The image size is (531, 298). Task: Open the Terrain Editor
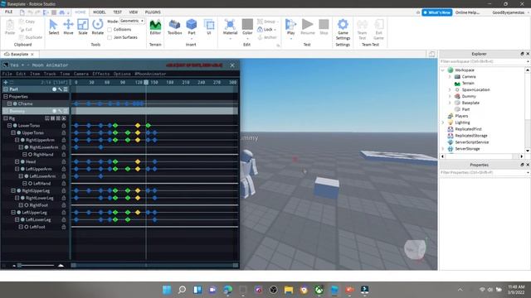155,27
